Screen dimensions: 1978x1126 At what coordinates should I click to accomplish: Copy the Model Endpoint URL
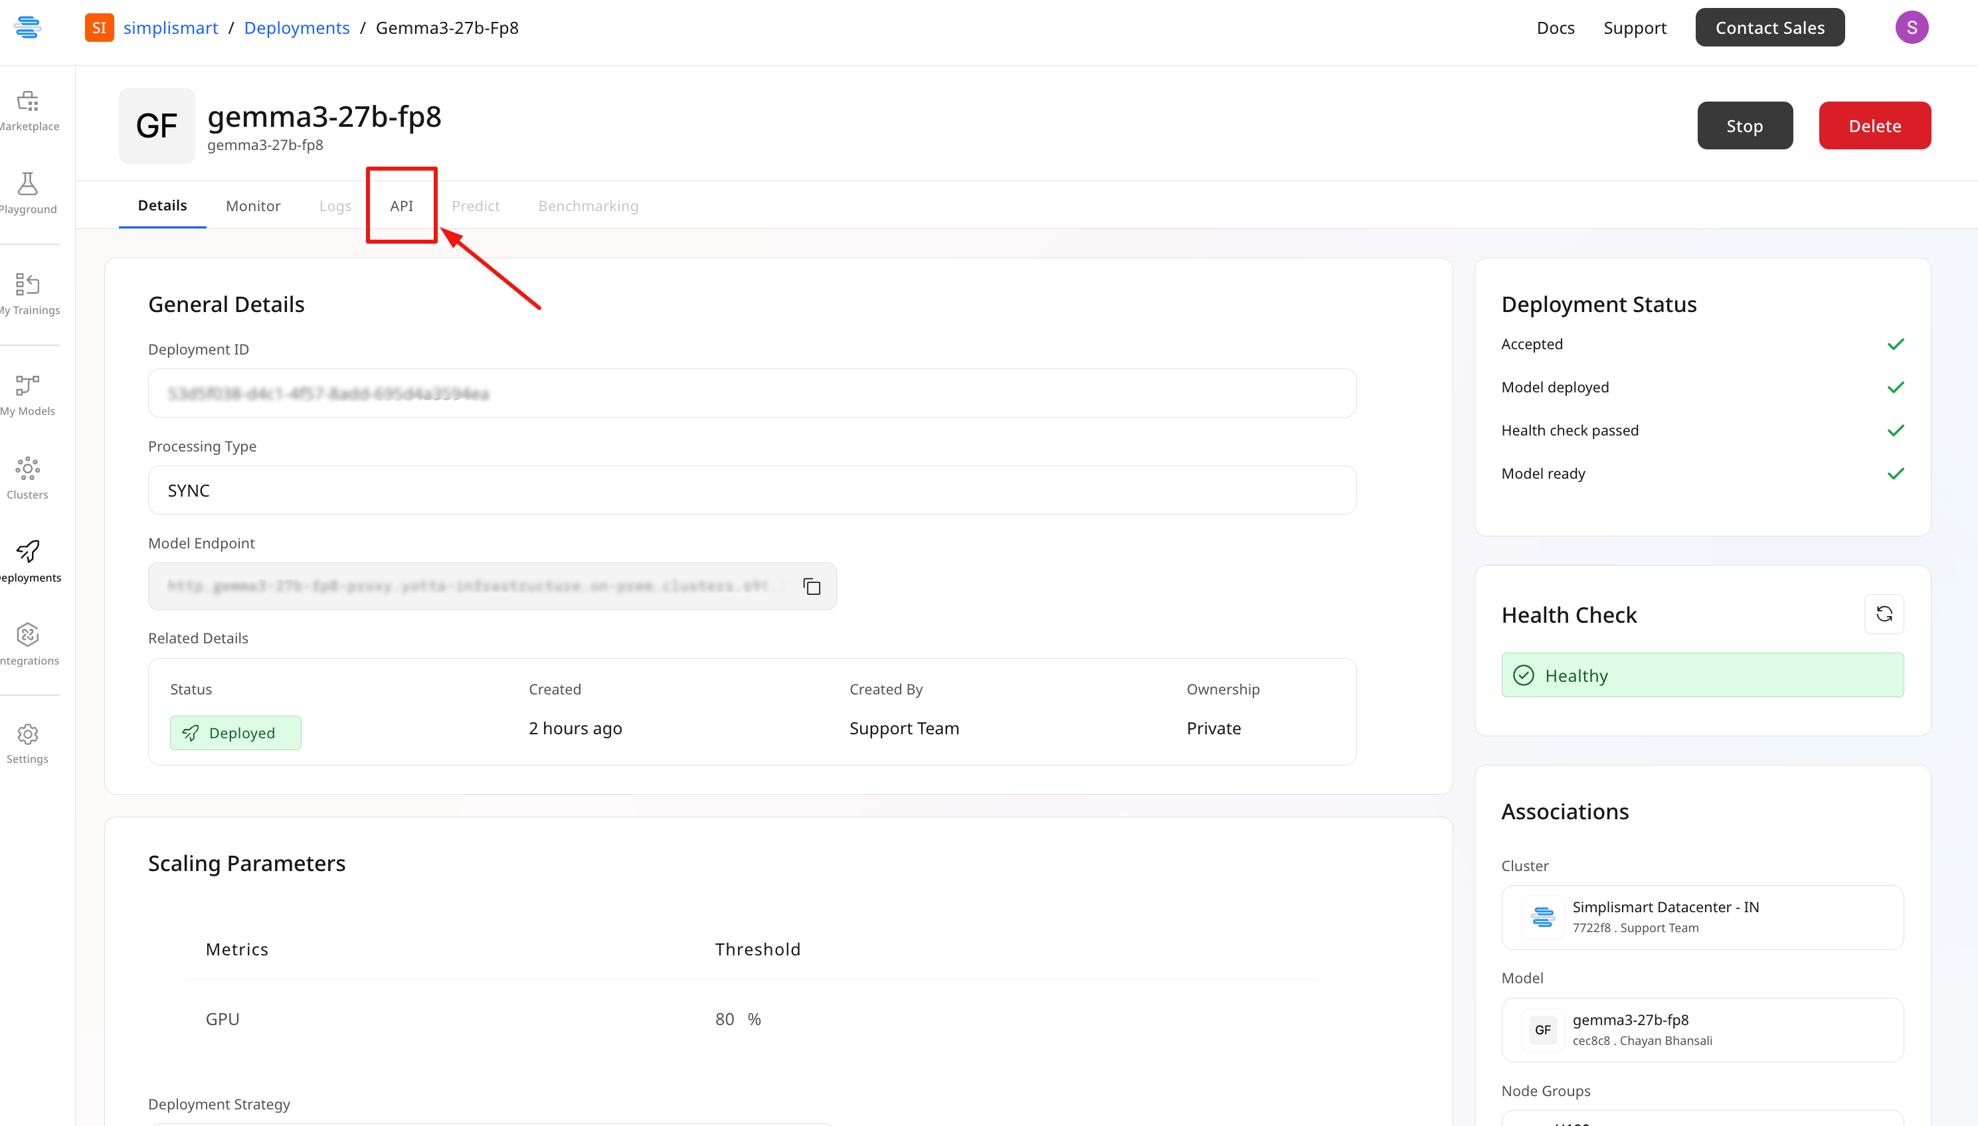point(812,587)
